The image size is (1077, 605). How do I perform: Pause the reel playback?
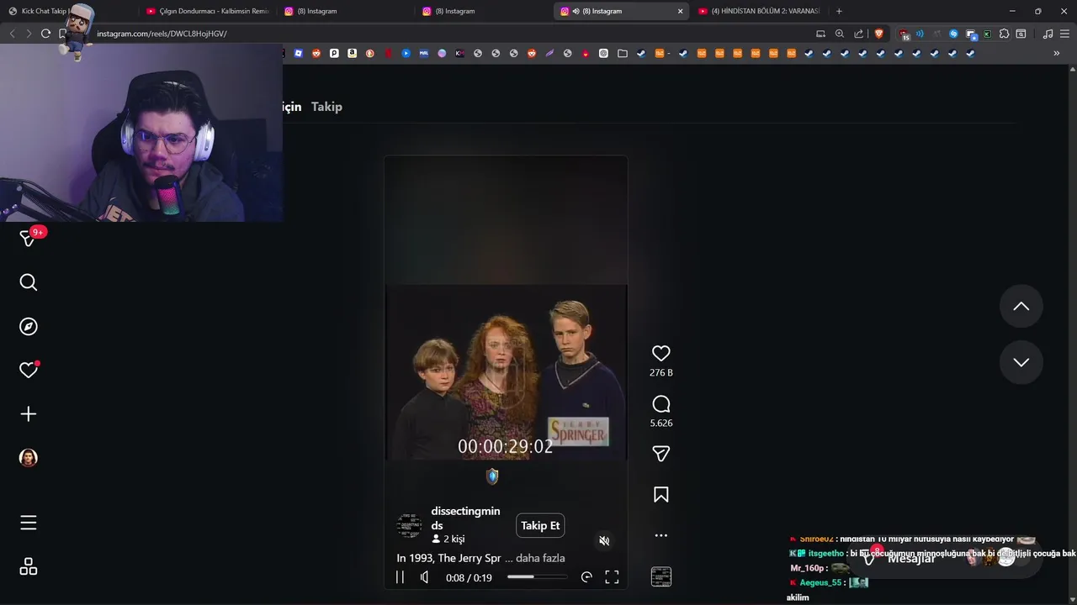400,577
